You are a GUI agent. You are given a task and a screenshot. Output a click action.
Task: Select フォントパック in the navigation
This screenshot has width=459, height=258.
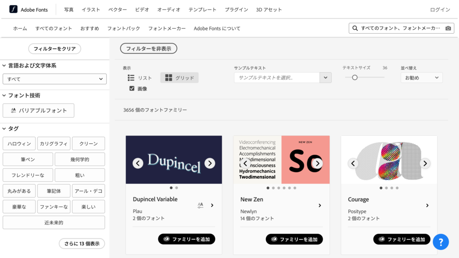pyautogui.click(x=123, y=28)
